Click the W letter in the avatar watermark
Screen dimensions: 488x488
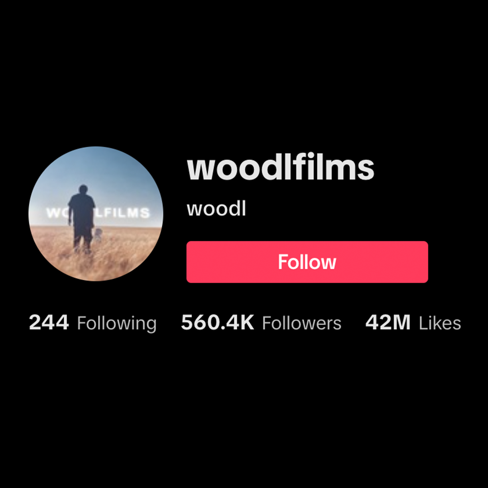tap(52, 213)
